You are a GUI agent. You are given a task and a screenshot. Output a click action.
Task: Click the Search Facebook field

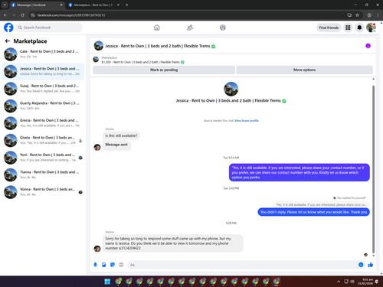[x=49, y=28]
